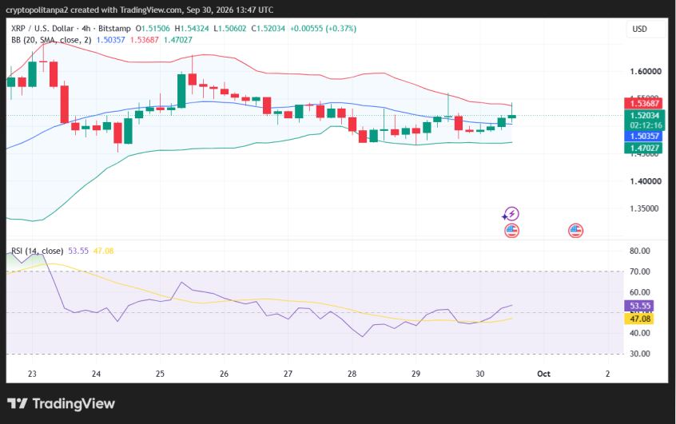Click date 2 on the time axis

607,374
